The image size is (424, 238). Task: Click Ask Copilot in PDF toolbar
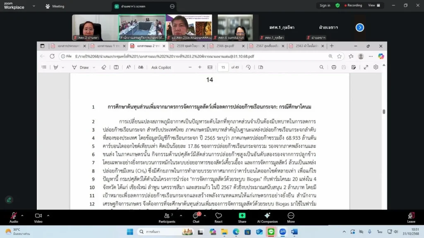(x=161, y=67)
